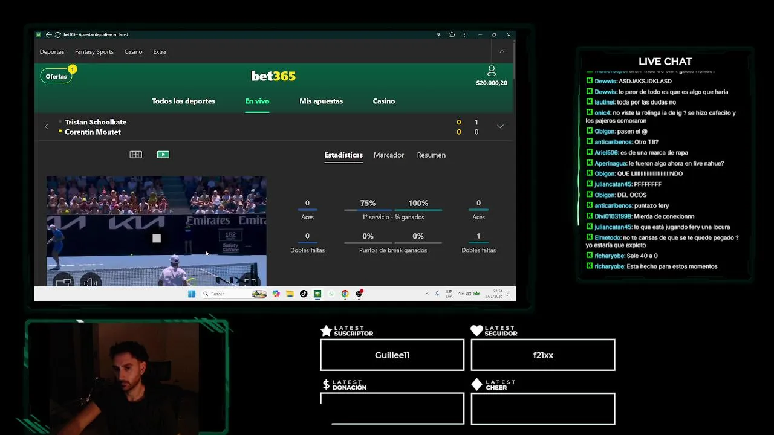The image size is (774, 435).
Task: Click the page vertical scrollbar
Action: pyautogui.click(x=514, y=60)
